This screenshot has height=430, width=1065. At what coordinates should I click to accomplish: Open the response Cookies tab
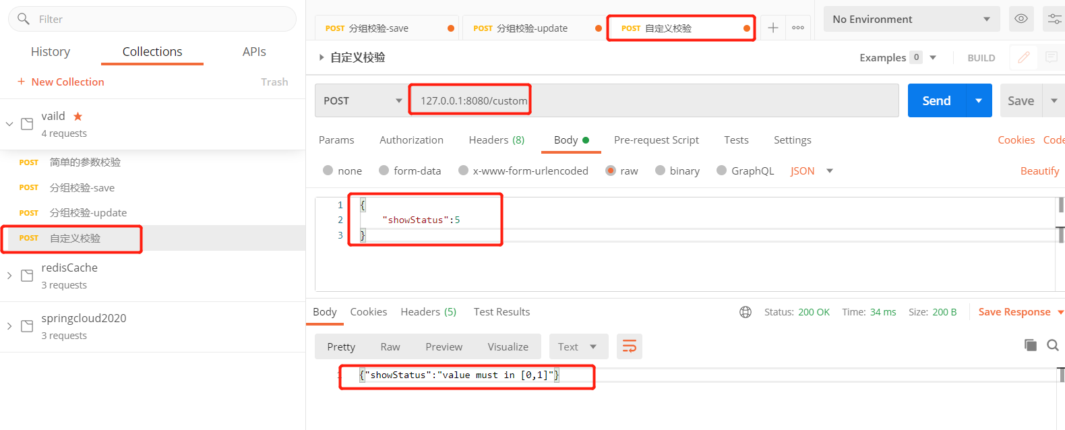click(369, 311)
